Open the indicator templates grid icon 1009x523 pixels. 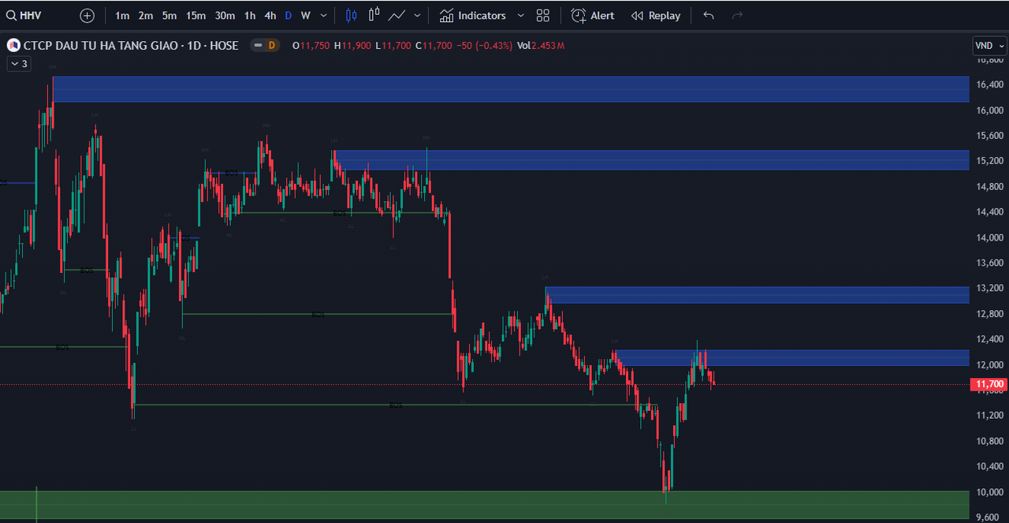tap(543, 15)
